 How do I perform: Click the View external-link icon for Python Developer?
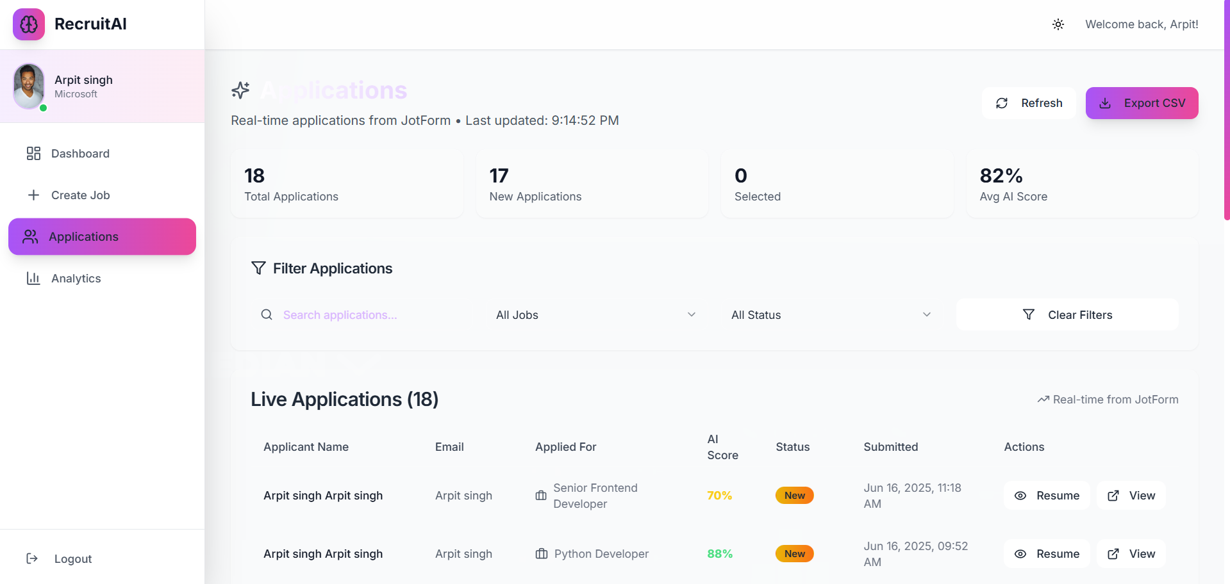pyautogui.click(x=1113, y=554)
